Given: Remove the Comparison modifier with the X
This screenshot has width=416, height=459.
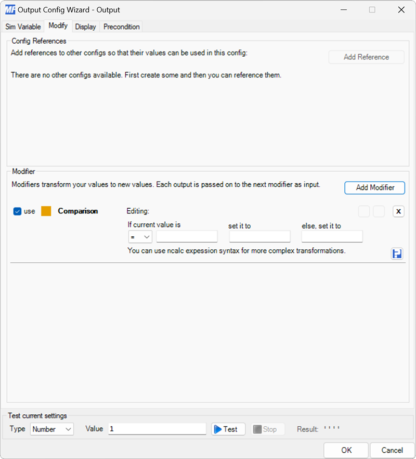Looking at the screenshot, I should point(397,211).
